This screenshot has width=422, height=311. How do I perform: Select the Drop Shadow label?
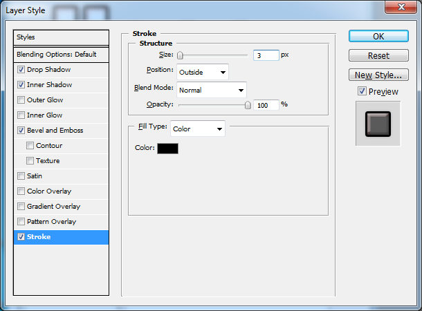coord(48,70)
